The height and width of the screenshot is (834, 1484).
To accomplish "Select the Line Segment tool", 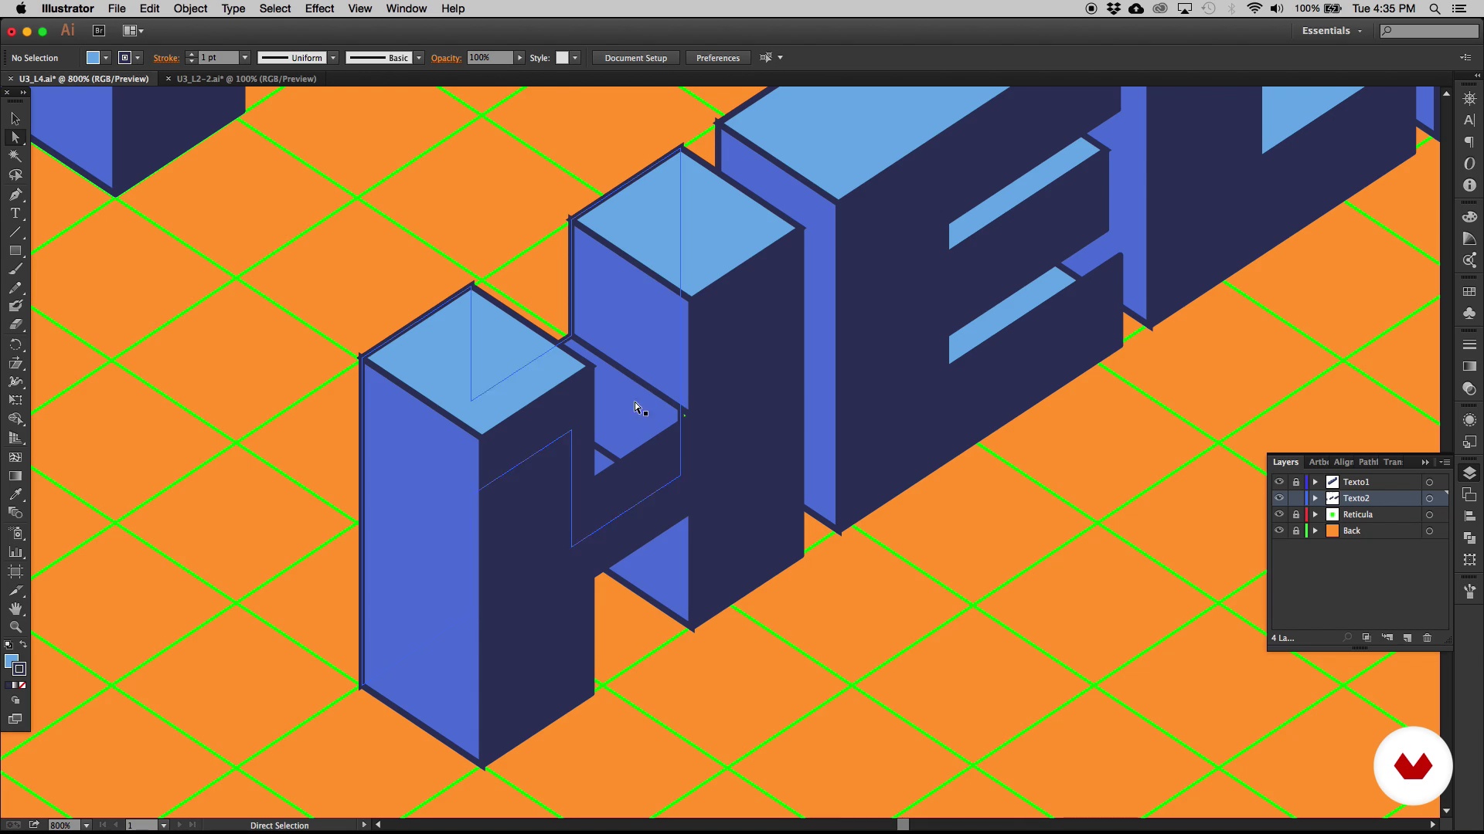I will tap(15, 232).
